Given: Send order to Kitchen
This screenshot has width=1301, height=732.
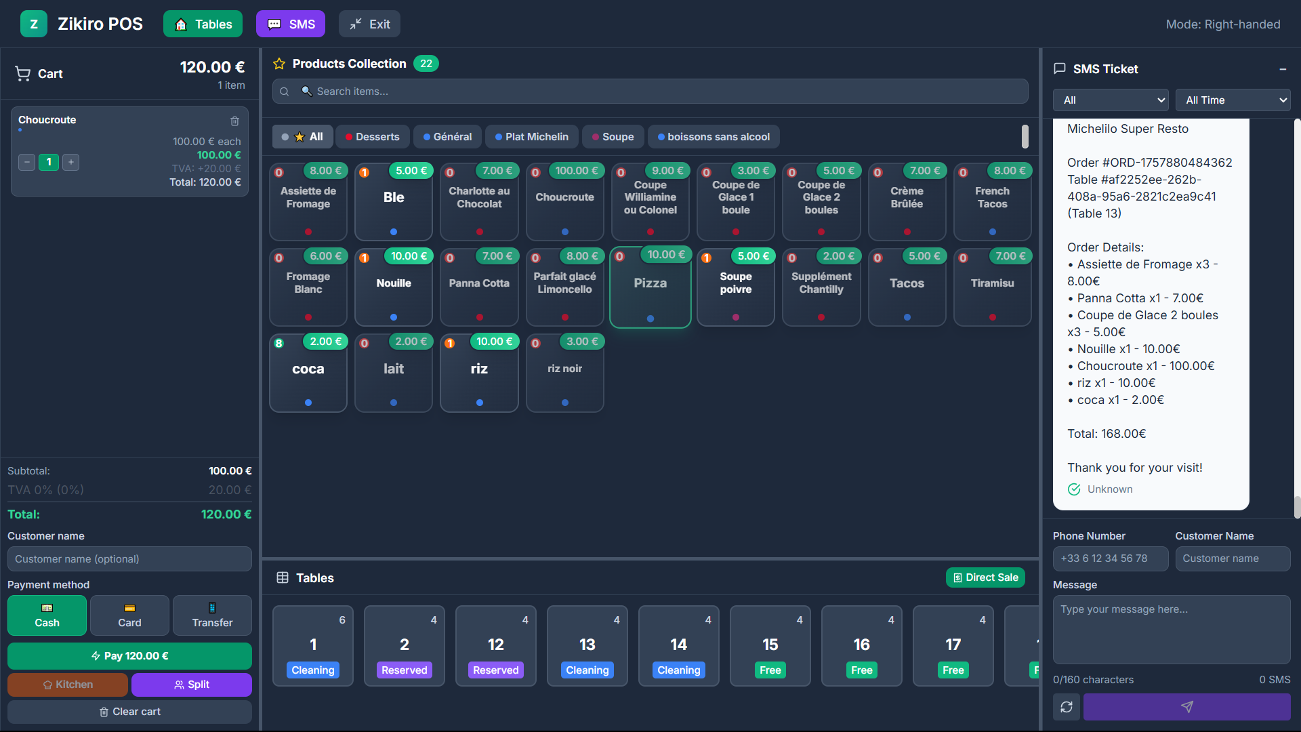Looking at the screenshot, I should pos(68,685).
